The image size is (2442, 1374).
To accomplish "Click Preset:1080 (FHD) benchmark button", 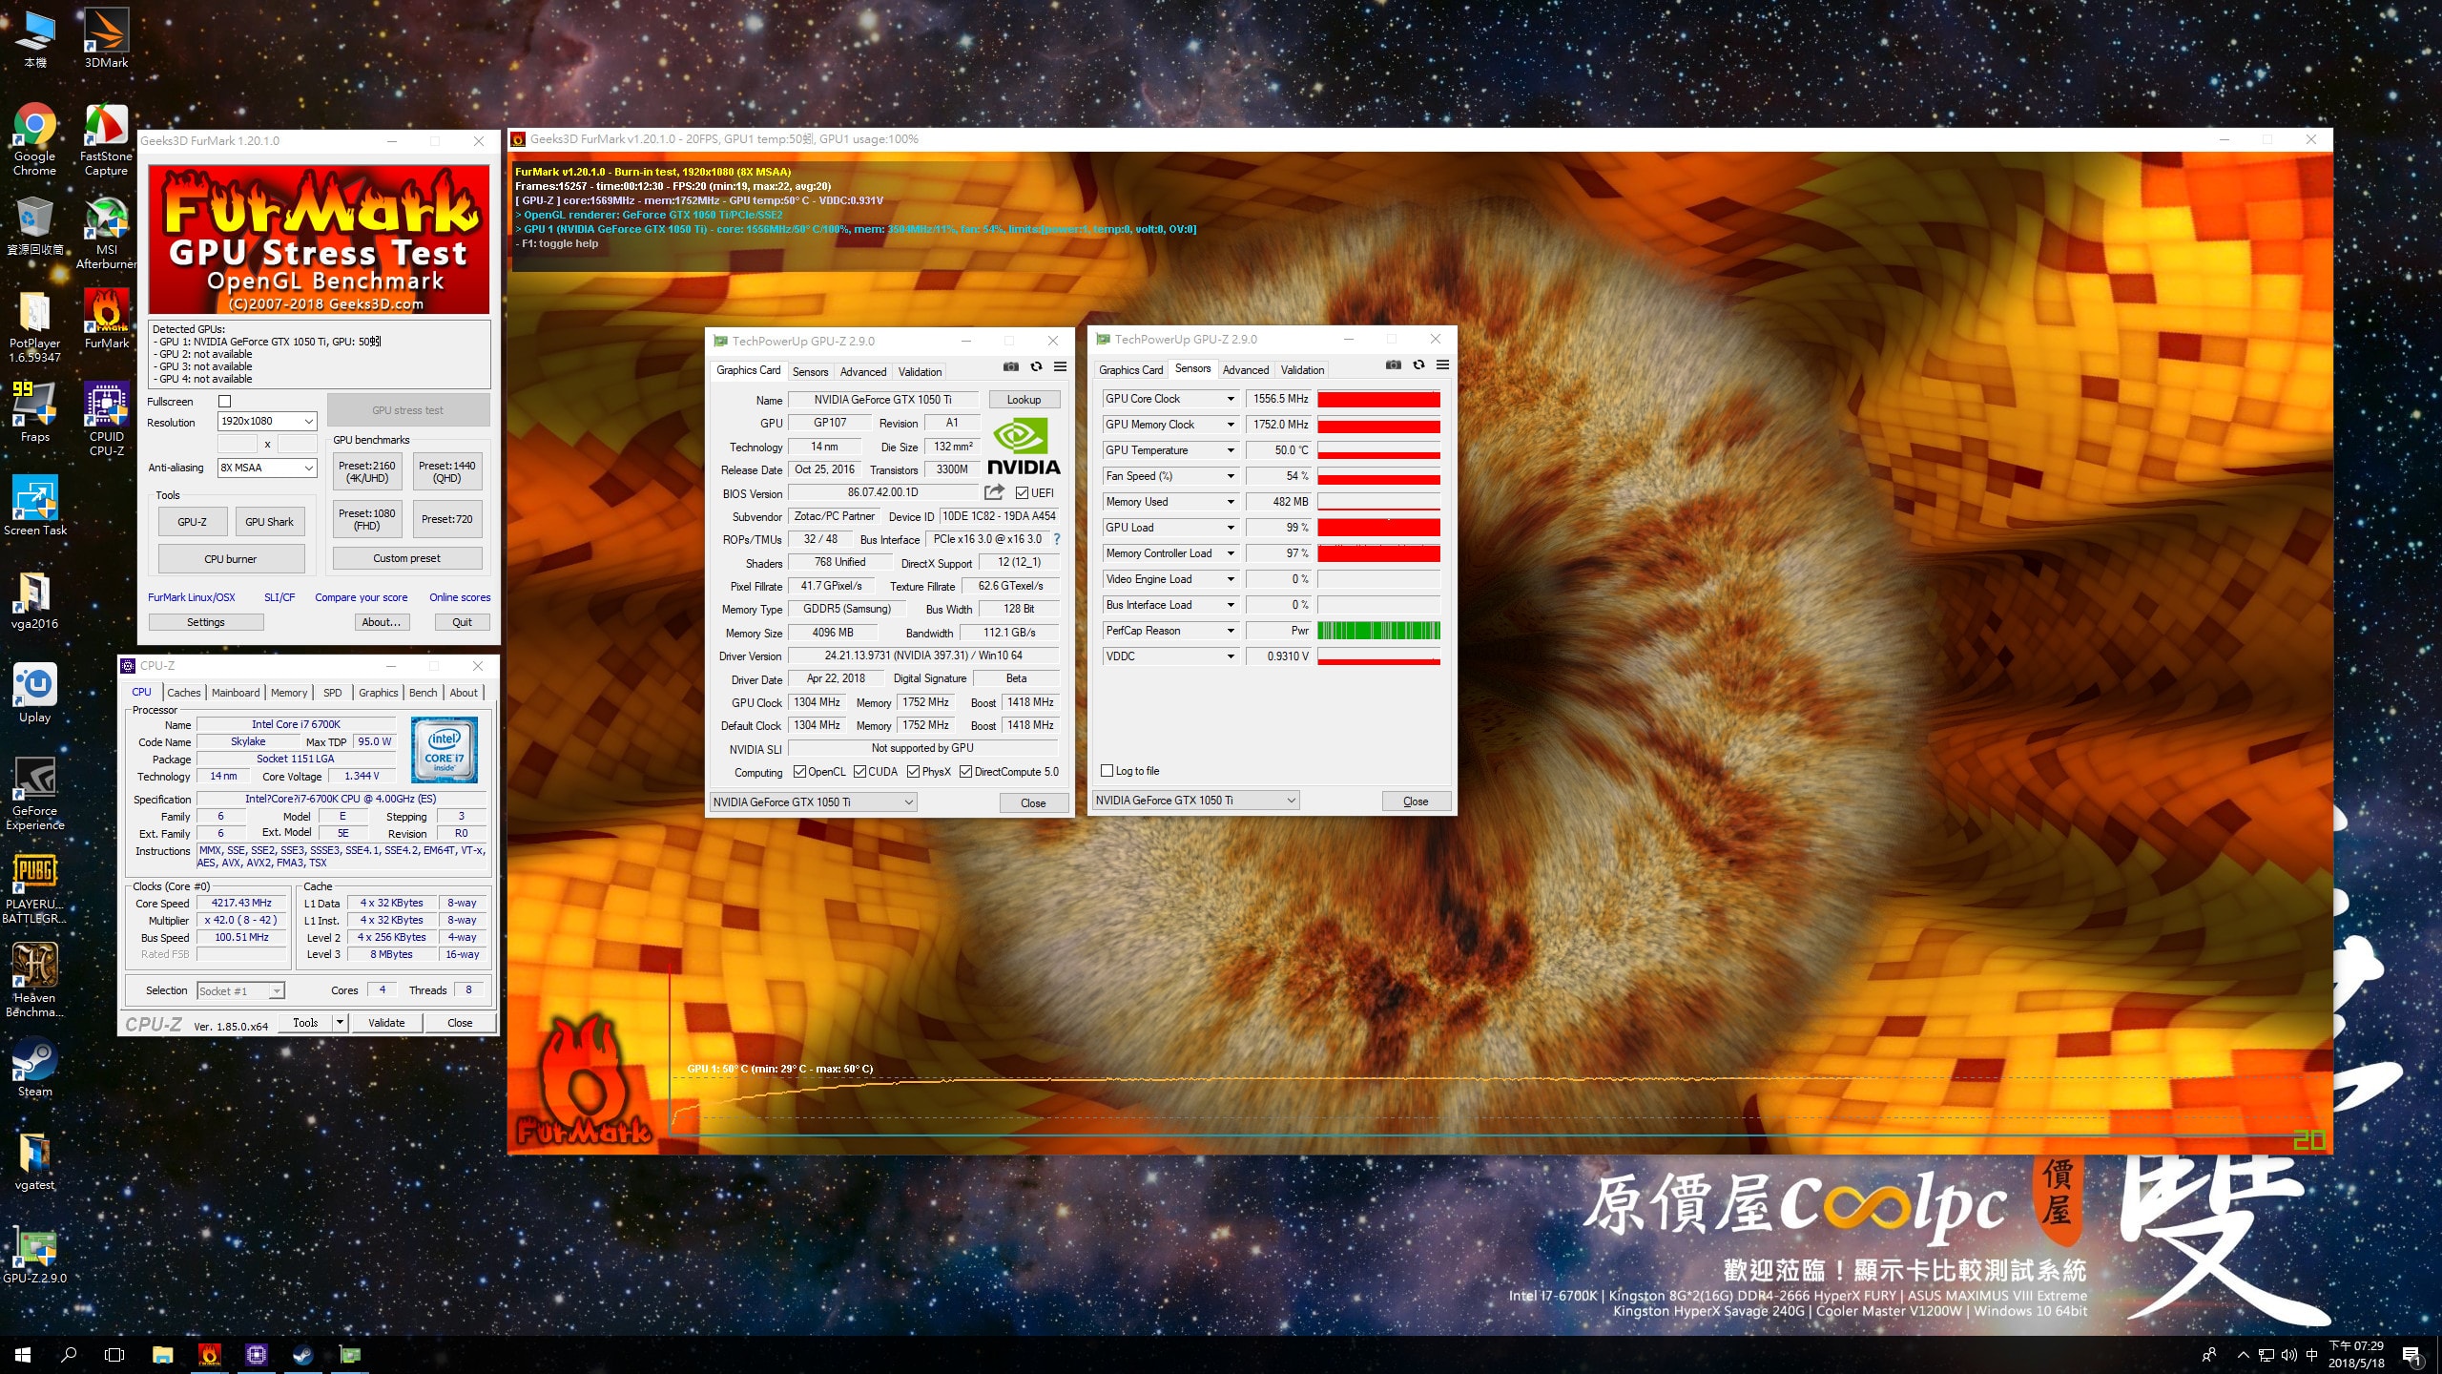I will pyautogui.click(x=367, y=519).
